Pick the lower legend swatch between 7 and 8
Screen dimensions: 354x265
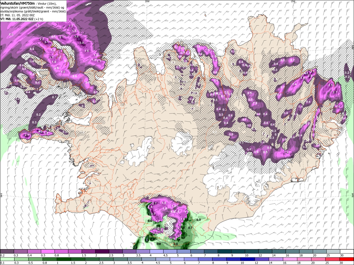[205, 259]
